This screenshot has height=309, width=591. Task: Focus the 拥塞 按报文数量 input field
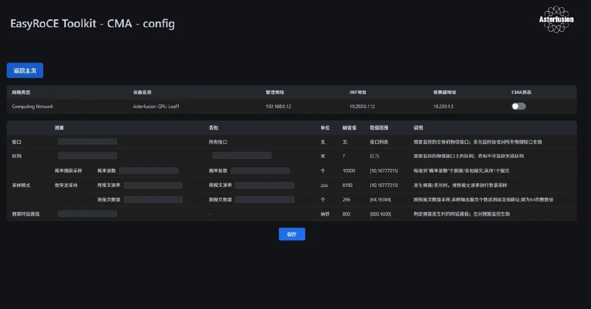click(153, 199)
